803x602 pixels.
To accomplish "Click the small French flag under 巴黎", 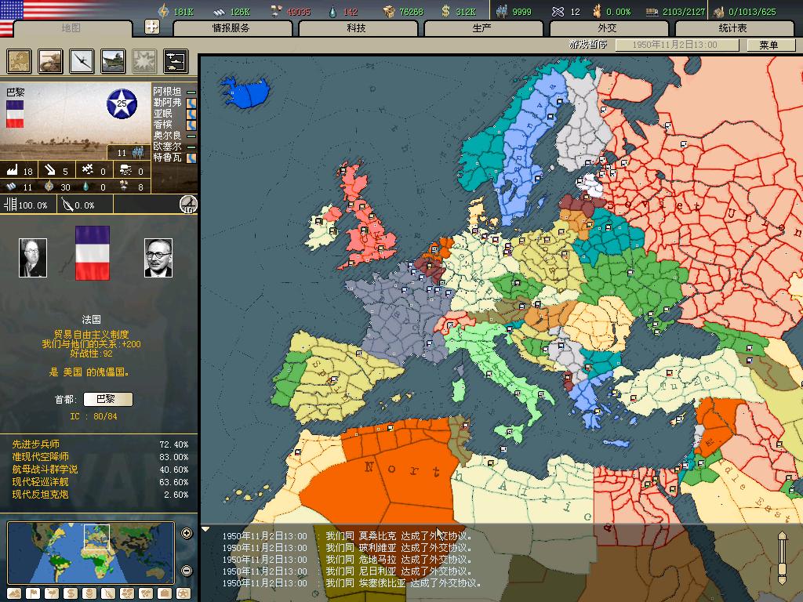I will coord(15,114).
